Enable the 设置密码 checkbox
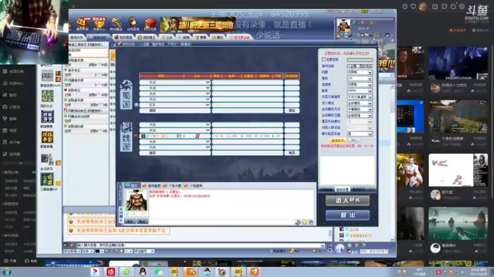 pos(323,59)
